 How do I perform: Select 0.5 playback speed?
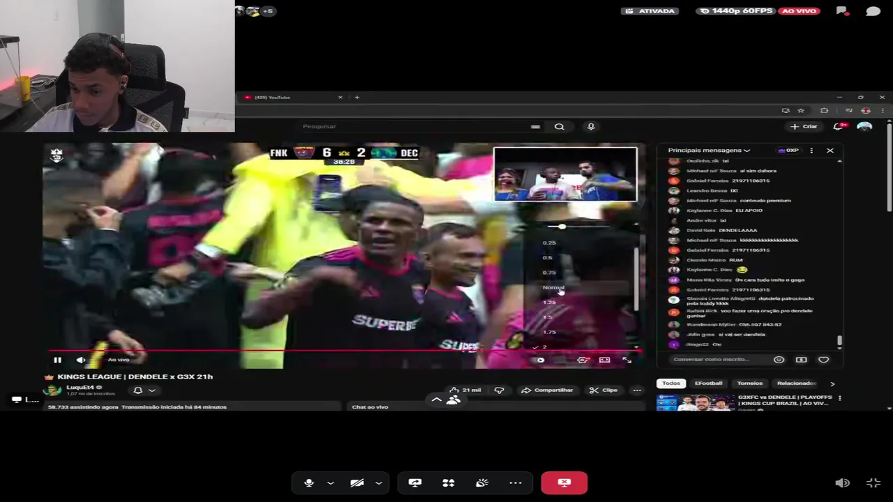point(548,257)
